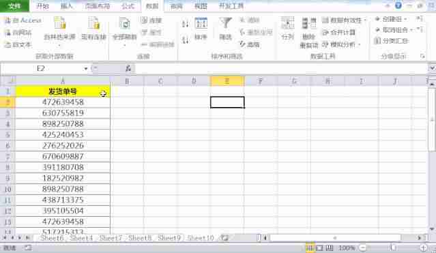Sort ascending with the A-Z icon
Image resolution: width=436 pixels, height=253 pixels.
coord(185,24)
